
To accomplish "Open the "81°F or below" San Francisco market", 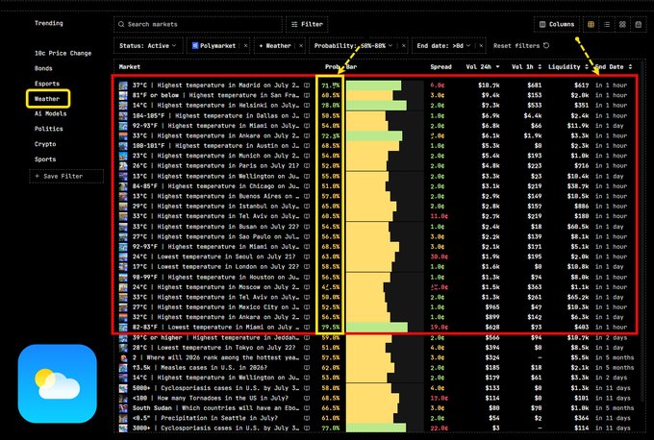I will point(215,95).
